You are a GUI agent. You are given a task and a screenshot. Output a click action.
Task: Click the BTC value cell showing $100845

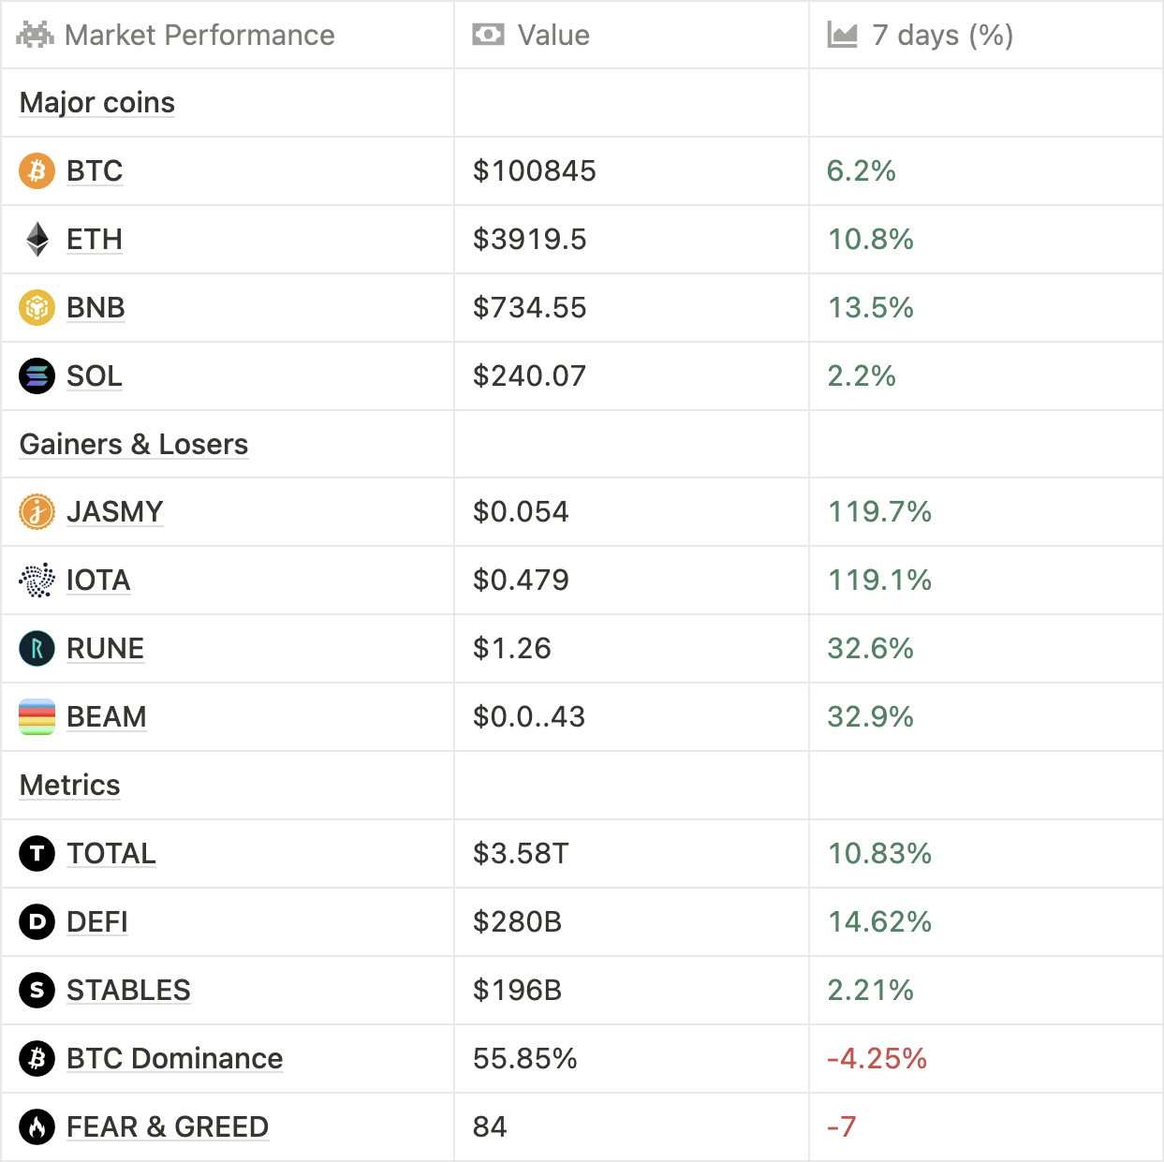pyautogui.click(x=535, y=171)
